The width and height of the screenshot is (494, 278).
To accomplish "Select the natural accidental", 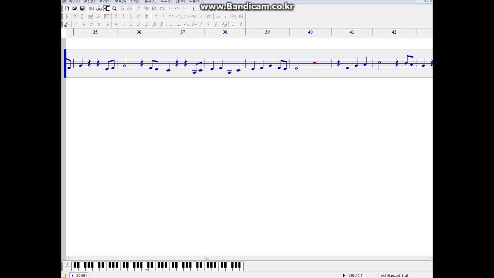I will [x=76, y=24].
